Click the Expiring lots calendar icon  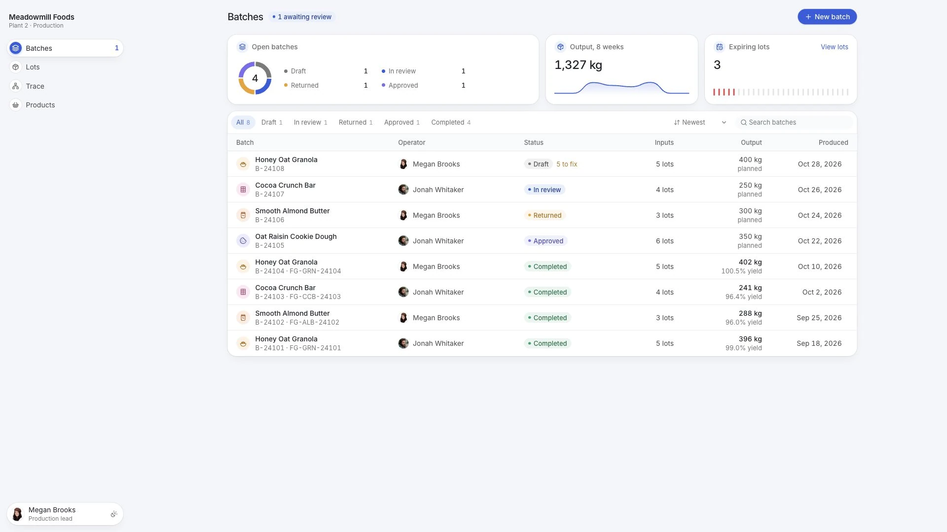[720, 47]
